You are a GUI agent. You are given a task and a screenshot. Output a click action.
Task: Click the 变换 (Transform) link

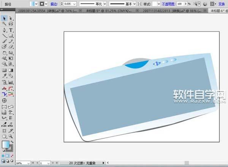click(221, 3)
